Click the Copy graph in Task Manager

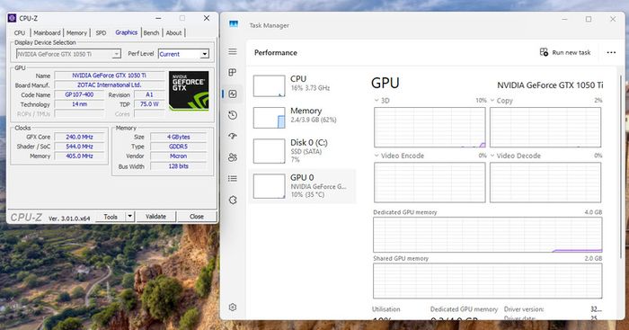(545, 128)
